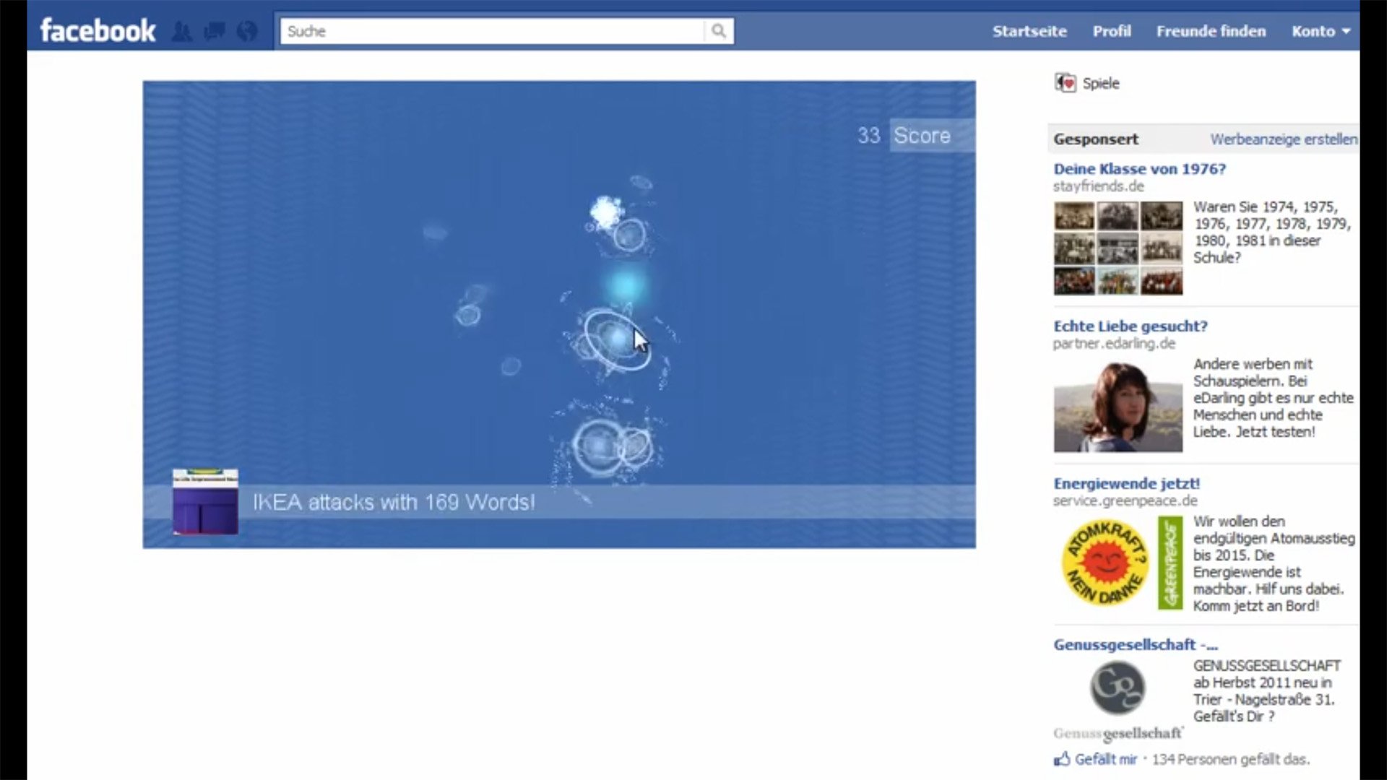Click the Gesponsert heading
This screenshot has width=1387, height=780.
coord(1095,139)
